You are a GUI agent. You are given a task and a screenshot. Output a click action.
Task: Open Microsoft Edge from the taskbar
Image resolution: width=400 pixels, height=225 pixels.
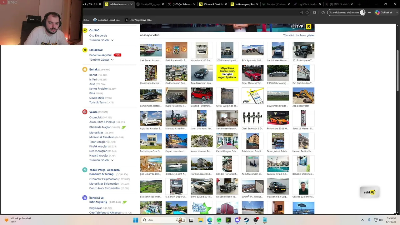tap(209, 220)
